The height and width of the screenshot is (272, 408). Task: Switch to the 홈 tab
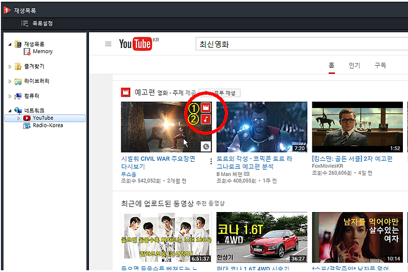pyautogui.click(x=331, y=66)
